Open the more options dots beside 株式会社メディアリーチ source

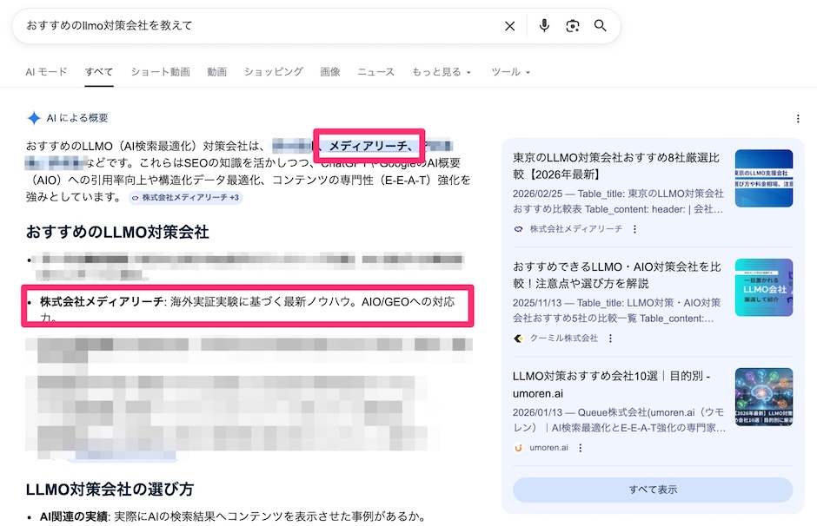point(634,229)
